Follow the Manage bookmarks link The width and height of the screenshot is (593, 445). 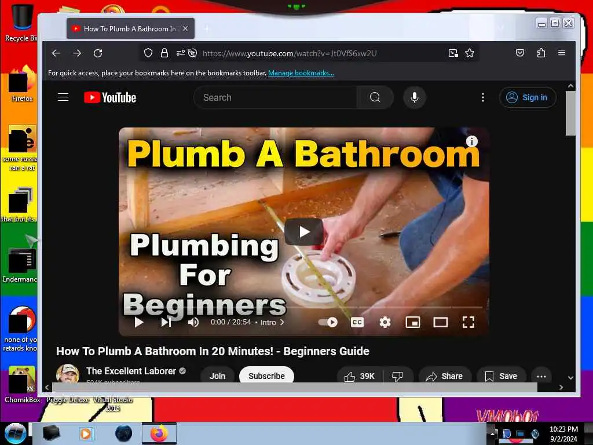[301, 73]
